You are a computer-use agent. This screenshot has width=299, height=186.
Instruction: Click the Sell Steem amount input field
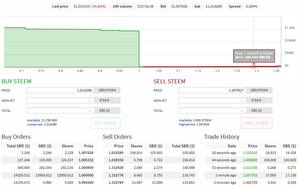pyautogui.click(x=213, y=100)
